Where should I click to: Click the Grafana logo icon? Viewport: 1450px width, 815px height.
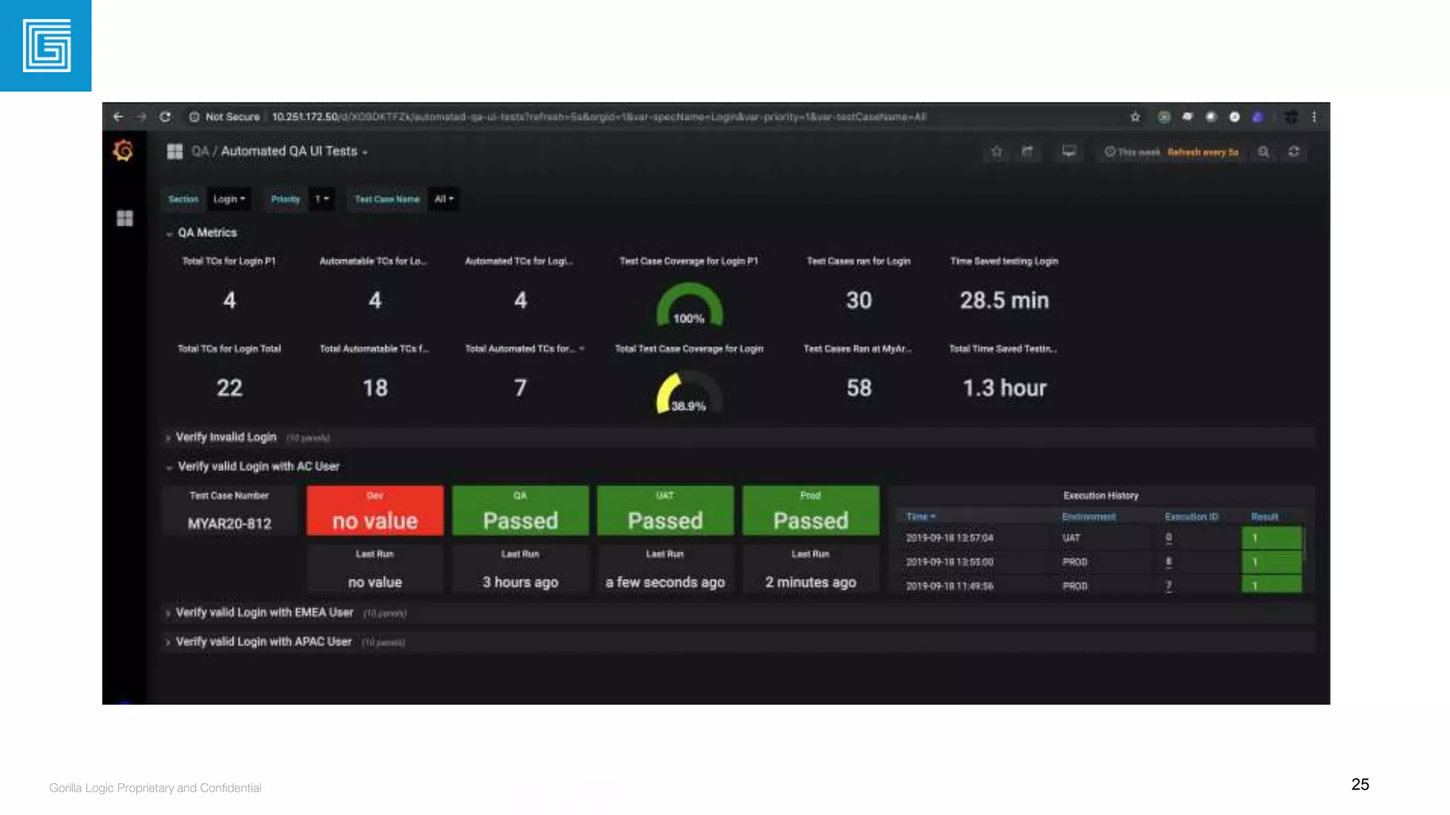click(x=123, y=151)
